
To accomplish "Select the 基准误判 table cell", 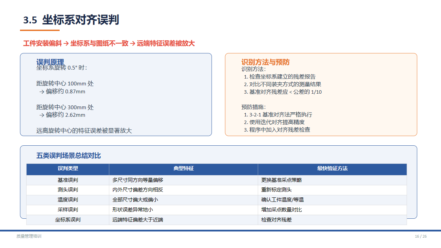I will [x=68, y=180].
